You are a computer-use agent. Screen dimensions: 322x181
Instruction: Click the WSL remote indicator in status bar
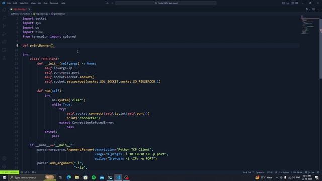tap(10, 172)
